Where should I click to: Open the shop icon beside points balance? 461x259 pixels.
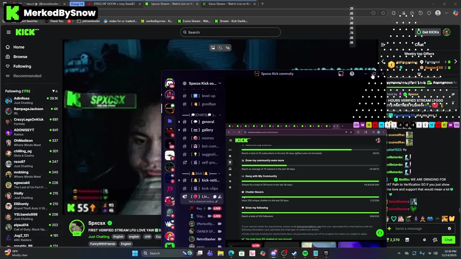pyautogui.click(x=407, y=240)
